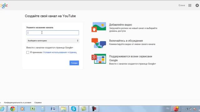
Task: Open the 'Выберите категорию' dropdown
Action: (53, 41)
